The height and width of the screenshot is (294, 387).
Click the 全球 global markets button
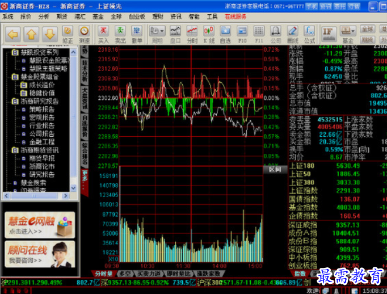[367, 29]
